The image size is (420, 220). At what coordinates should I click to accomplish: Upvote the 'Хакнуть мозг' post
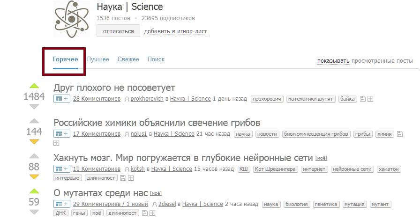pyautogui.click(x=34, y=156)
